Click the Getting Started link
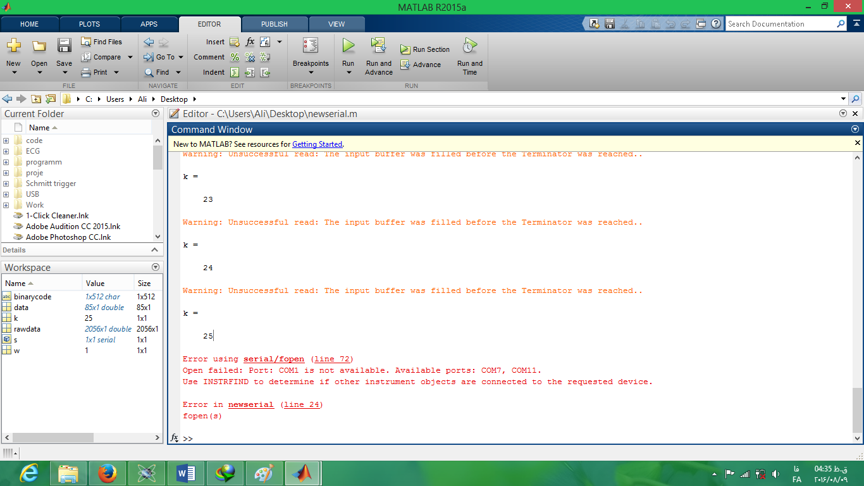The image size is (864, 486). pos(317,144)
